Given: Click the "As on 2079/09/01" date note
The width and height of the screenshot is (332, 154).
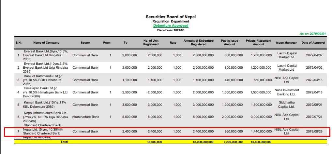Looking at the screenshot, I should point(312,34).
